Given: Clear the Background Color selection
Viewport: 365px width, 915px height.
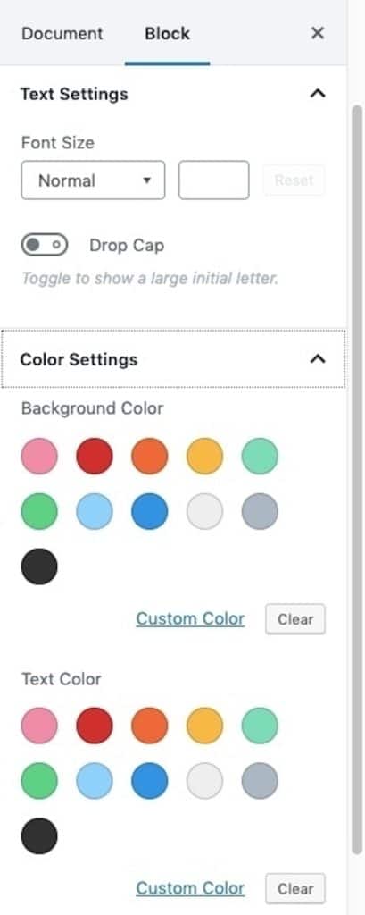Looking at the screenshot, I should point(295,619).
